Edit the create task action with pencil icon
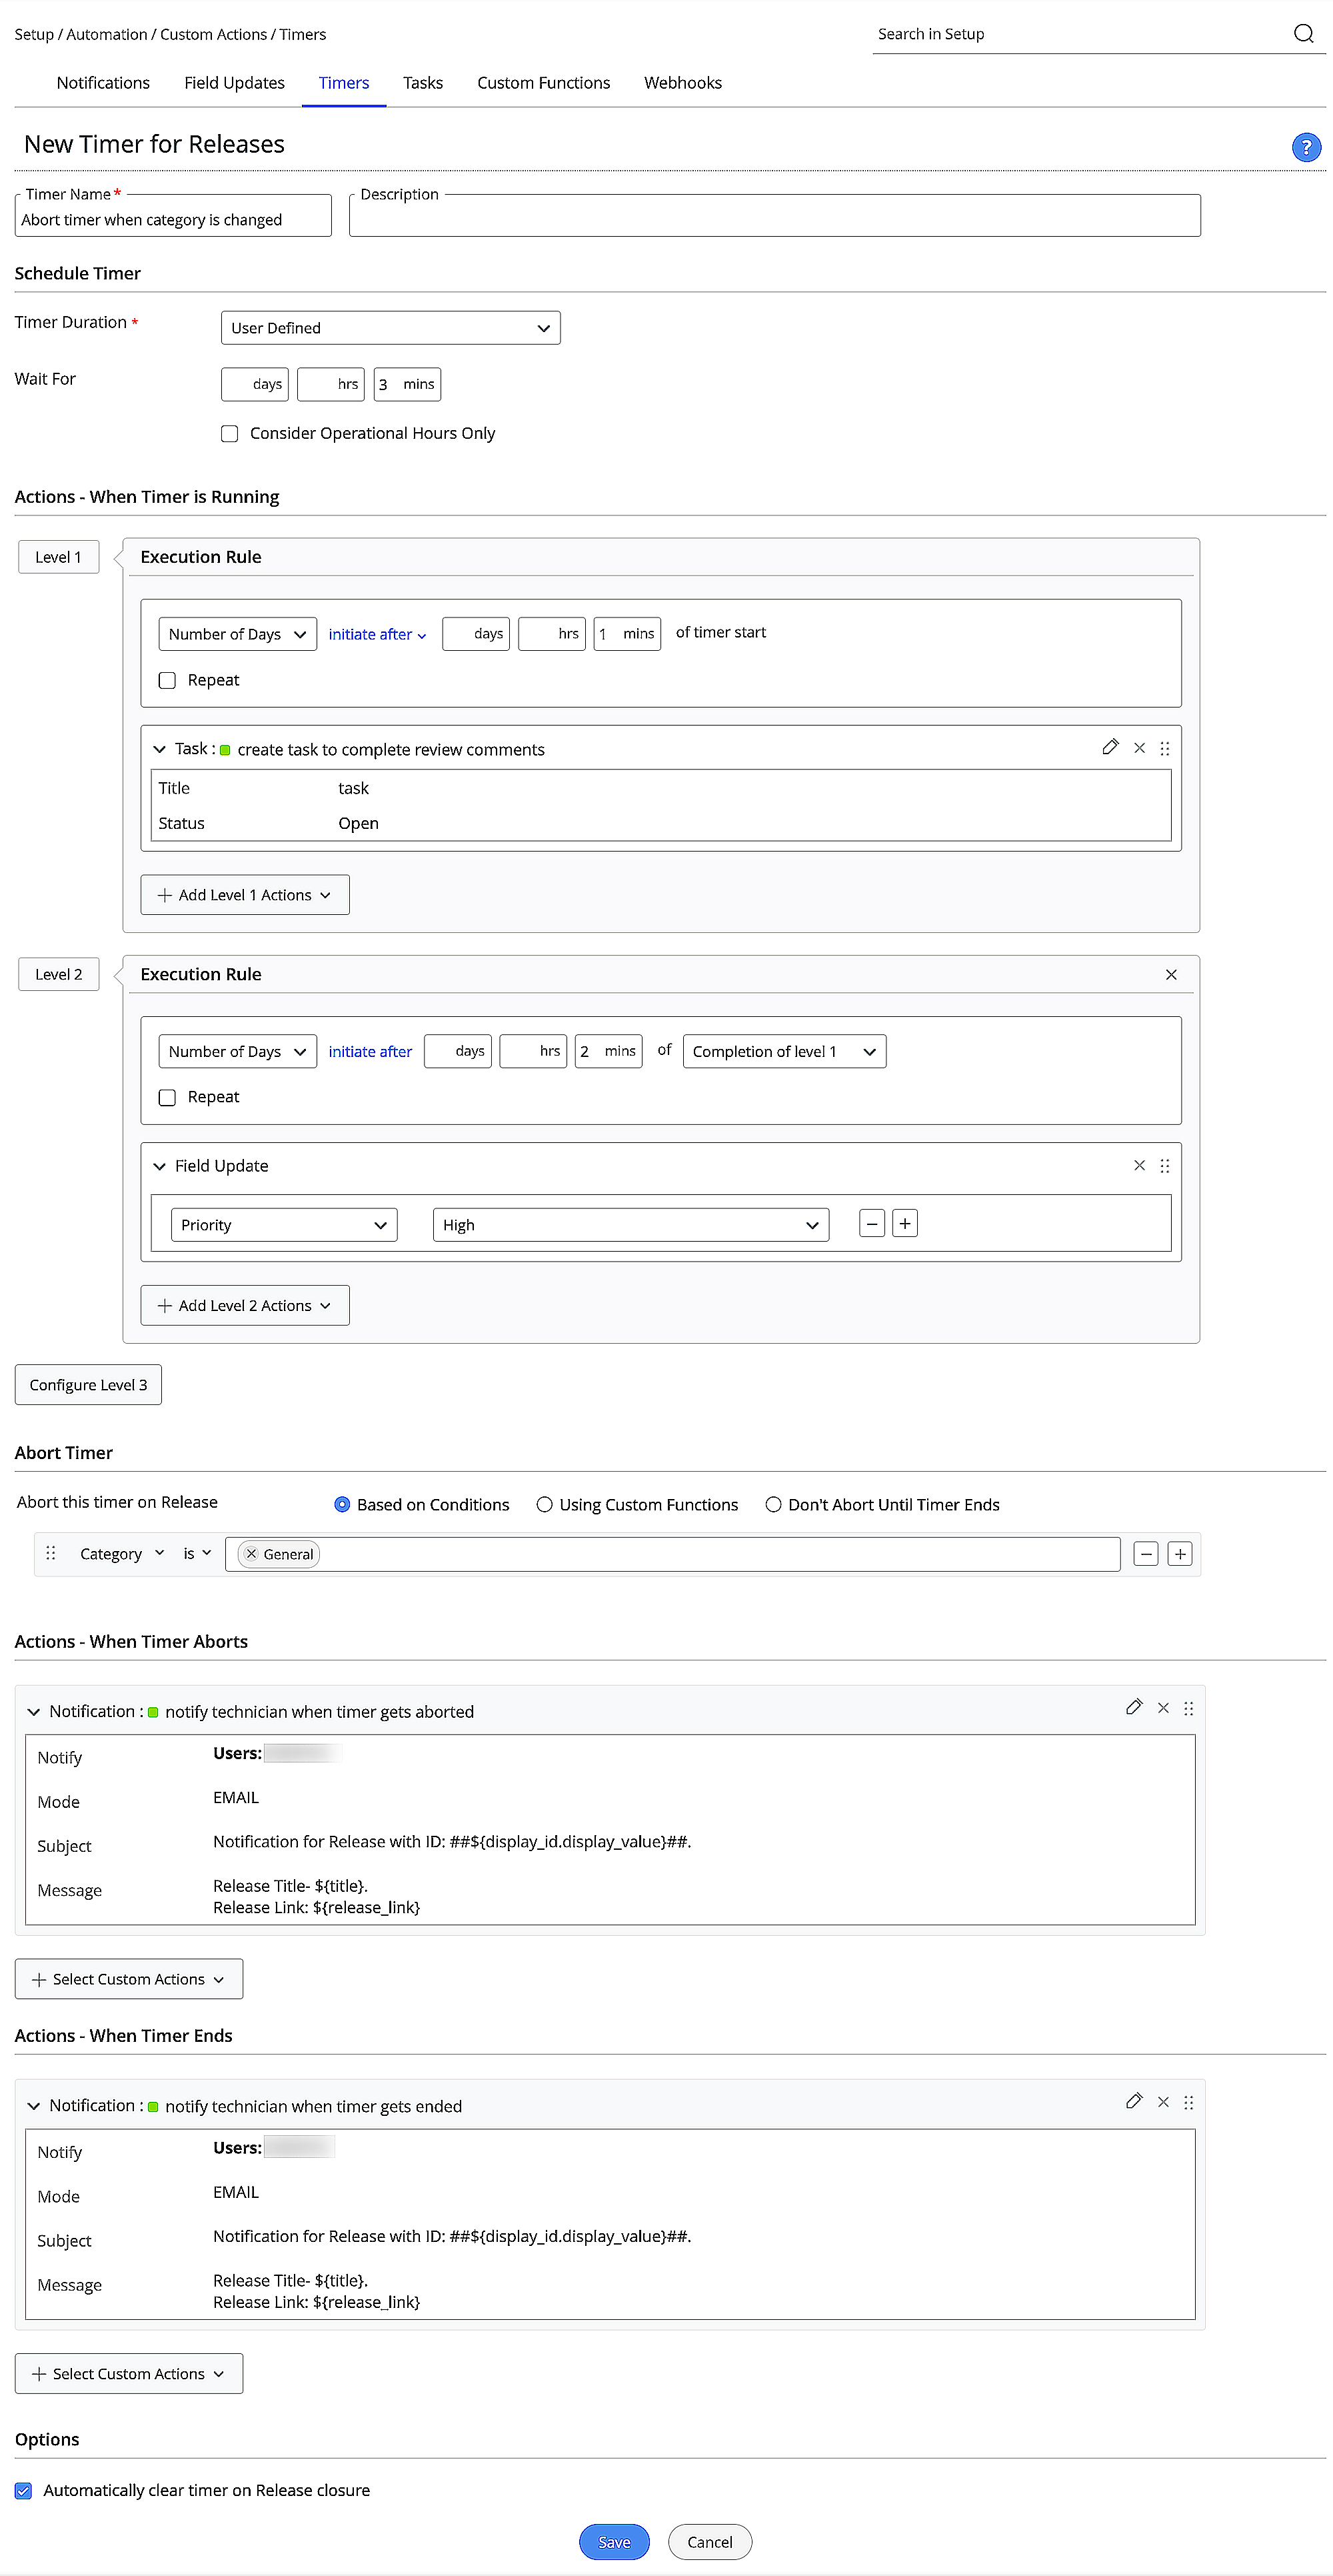Screen dimensions: 1333x2576 click(x=1109, y=747)
